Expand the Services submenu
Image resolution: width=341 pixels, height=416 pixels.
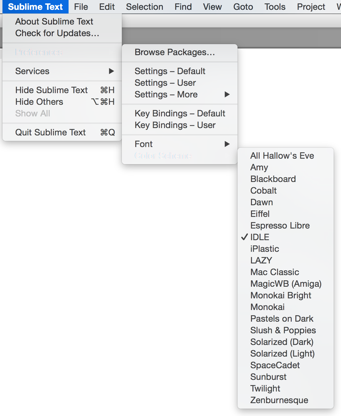tap(32, 71)
